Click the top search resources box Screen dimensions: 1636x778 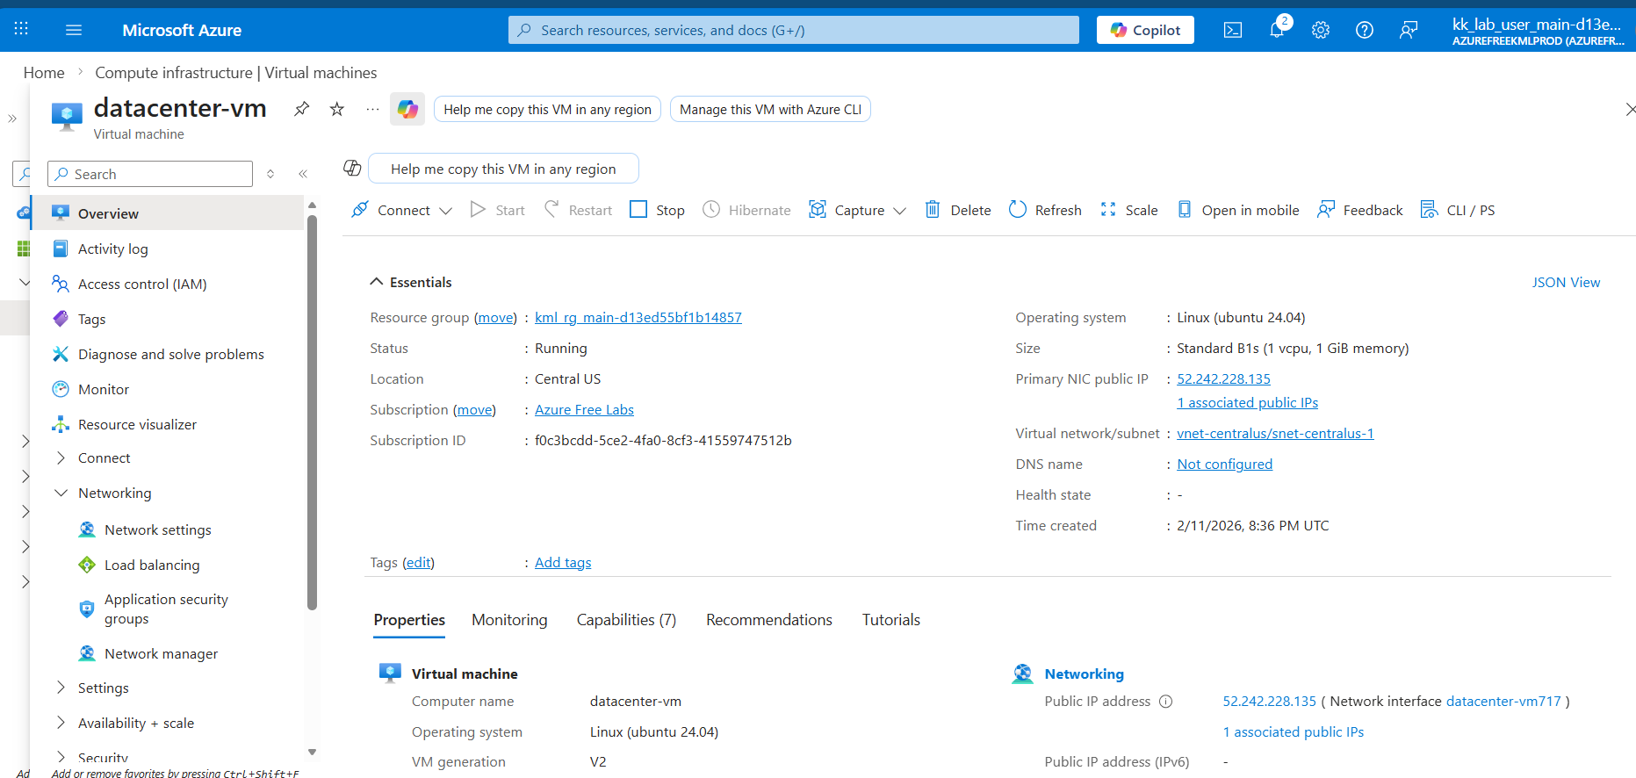[x=794, y=30]
